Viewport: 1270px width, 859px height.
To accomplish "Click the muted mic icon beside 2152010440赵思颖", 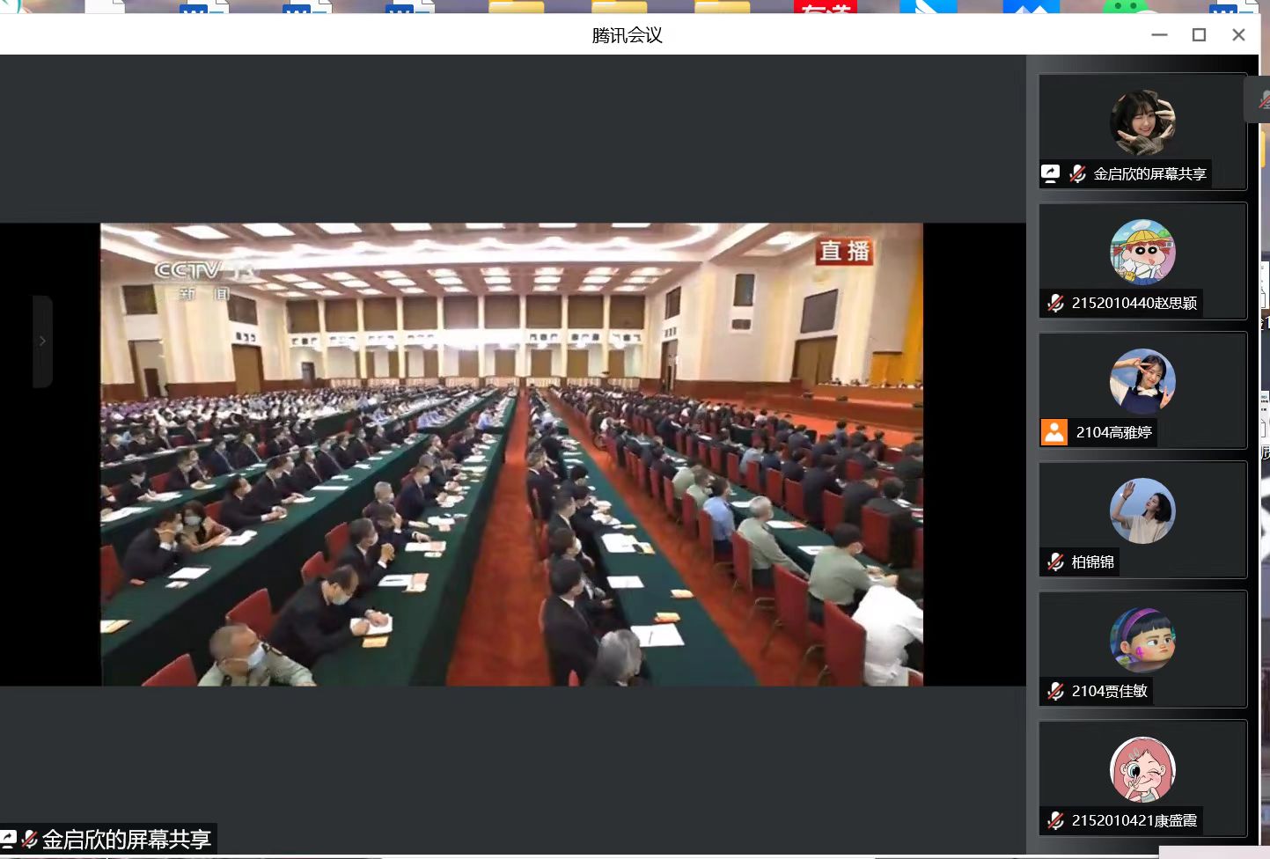I will tap(1055, 303).
